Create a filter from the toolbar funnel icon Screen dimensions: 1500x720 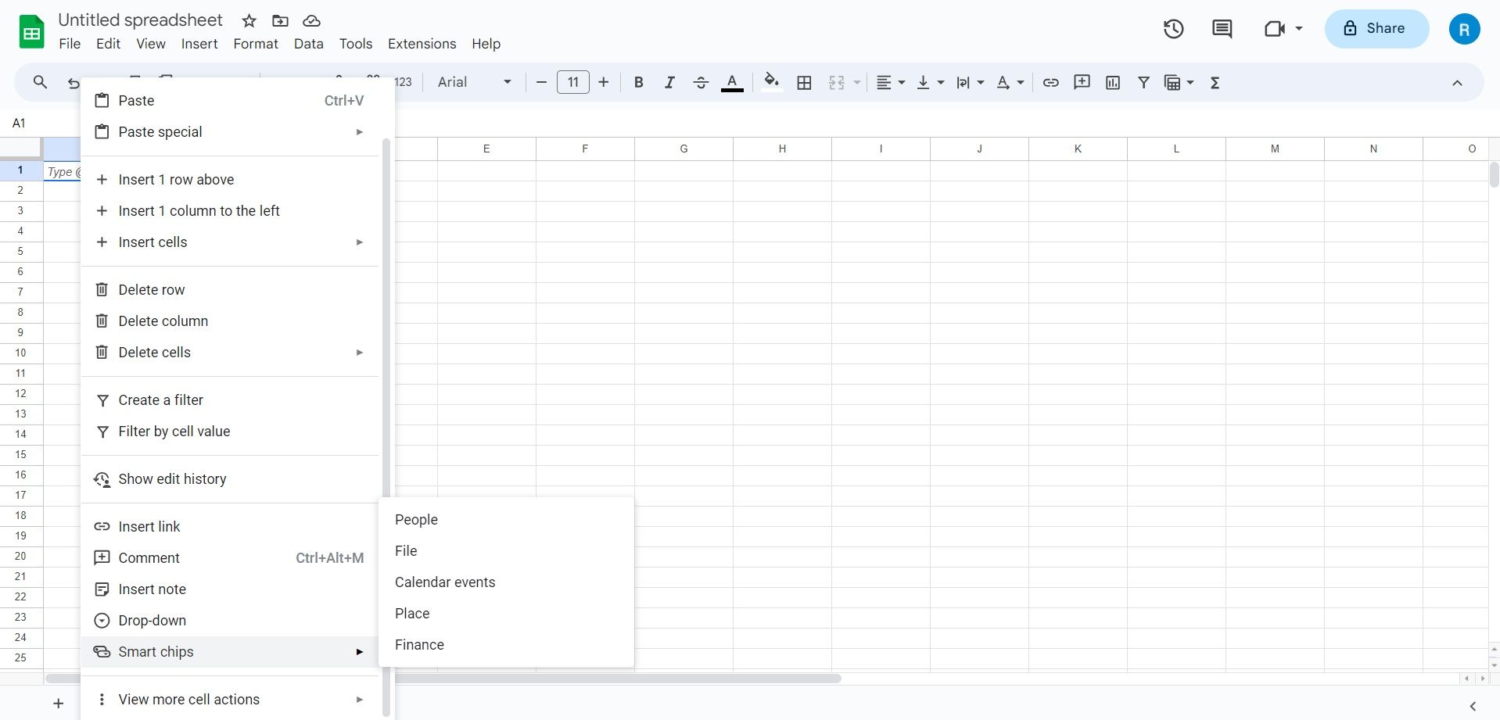(x=1143, y=82)
